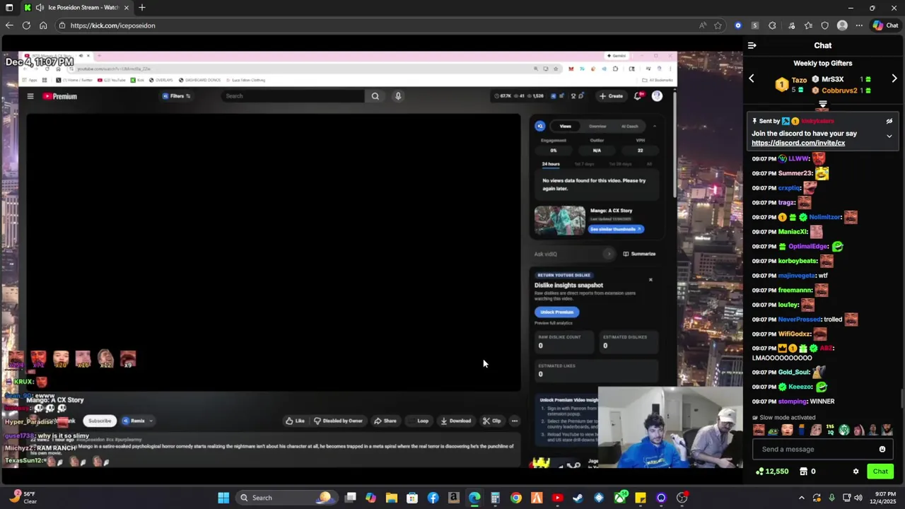Viewport: 905px width, 509px height.
Task: Activate YouTube voice search microphone
Action: (x=398, y=96)
